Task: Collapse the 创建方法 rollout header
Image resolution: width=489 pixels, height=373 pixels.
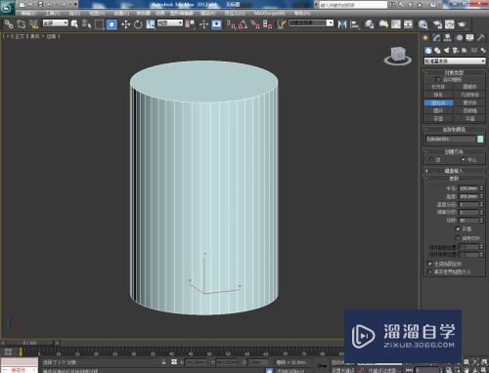Action: click(x=455, y=151)
